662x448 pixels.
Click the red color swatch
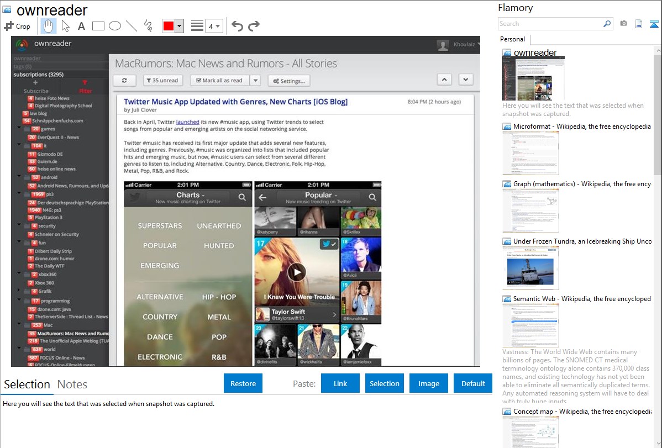[169, 26]
